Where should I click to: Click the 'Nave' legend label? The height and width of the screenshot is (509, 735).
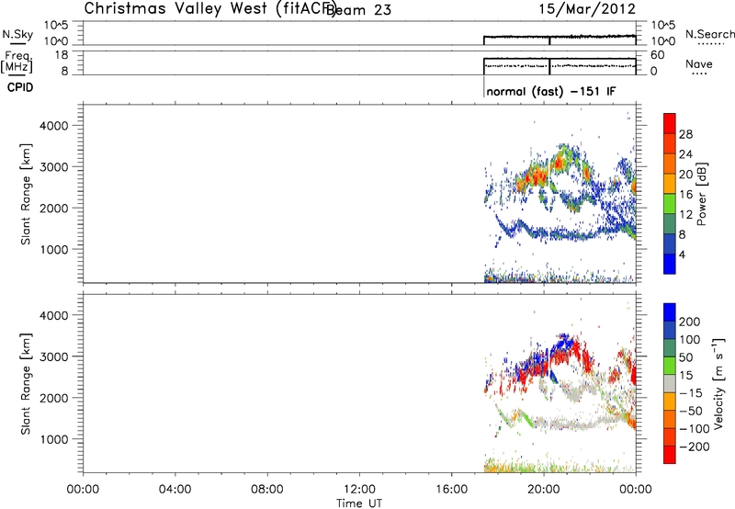[699, 64]
